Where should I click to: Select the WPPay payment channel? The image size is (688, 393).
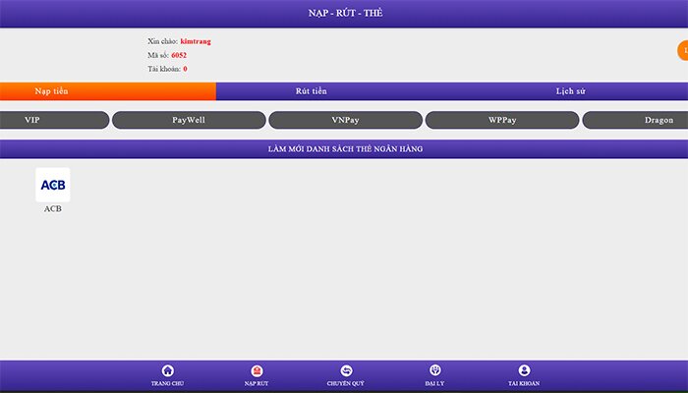click(x=502, y=120)
